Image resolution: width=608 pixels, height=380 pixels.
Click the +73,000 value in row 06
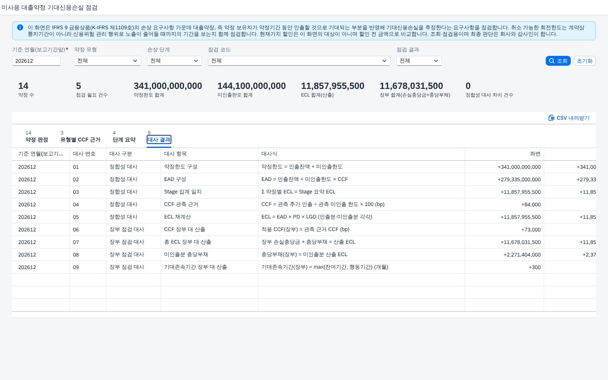point(531,230)
